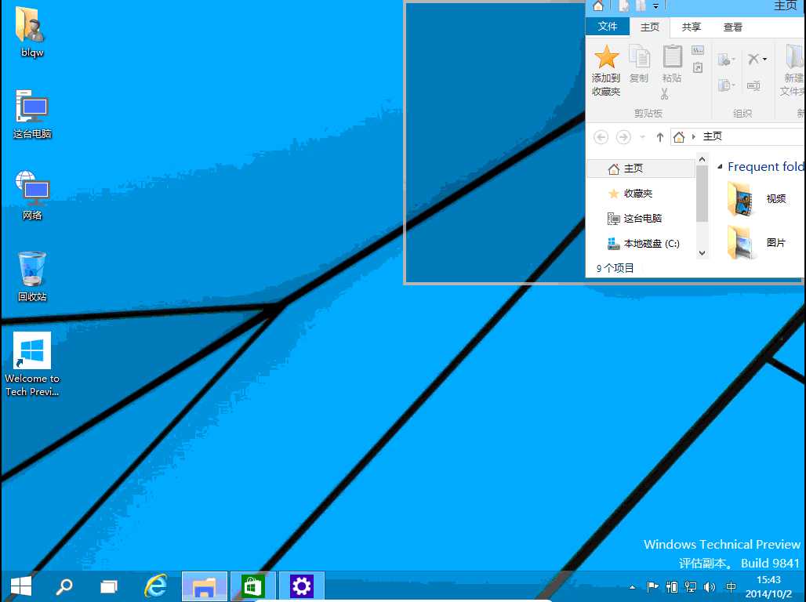This screenshot has height=602, width=806.
Task: Launch Internet Explorer from the taskbar
Action: [x=156, y=586]
